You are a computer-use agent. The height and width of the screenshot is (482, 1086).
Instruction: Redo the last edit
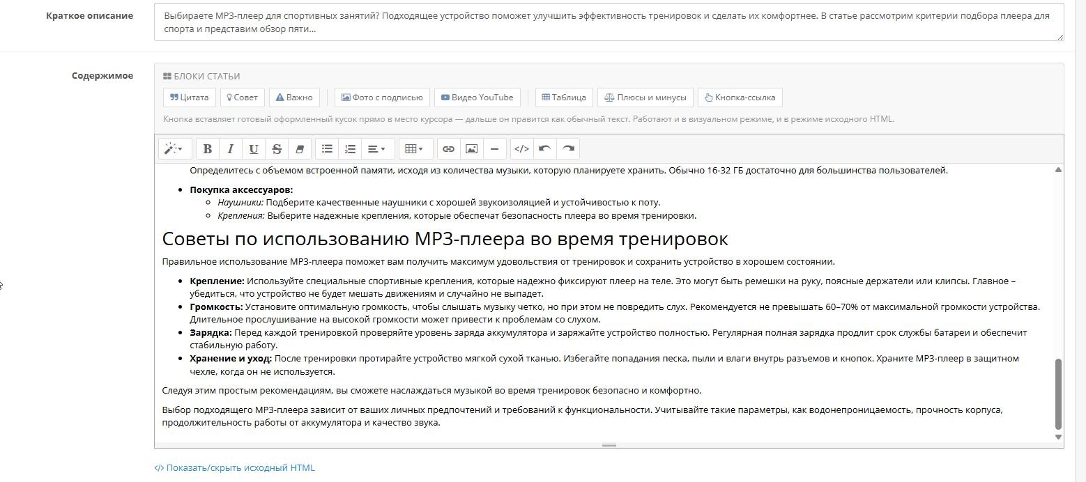(568, 149)
